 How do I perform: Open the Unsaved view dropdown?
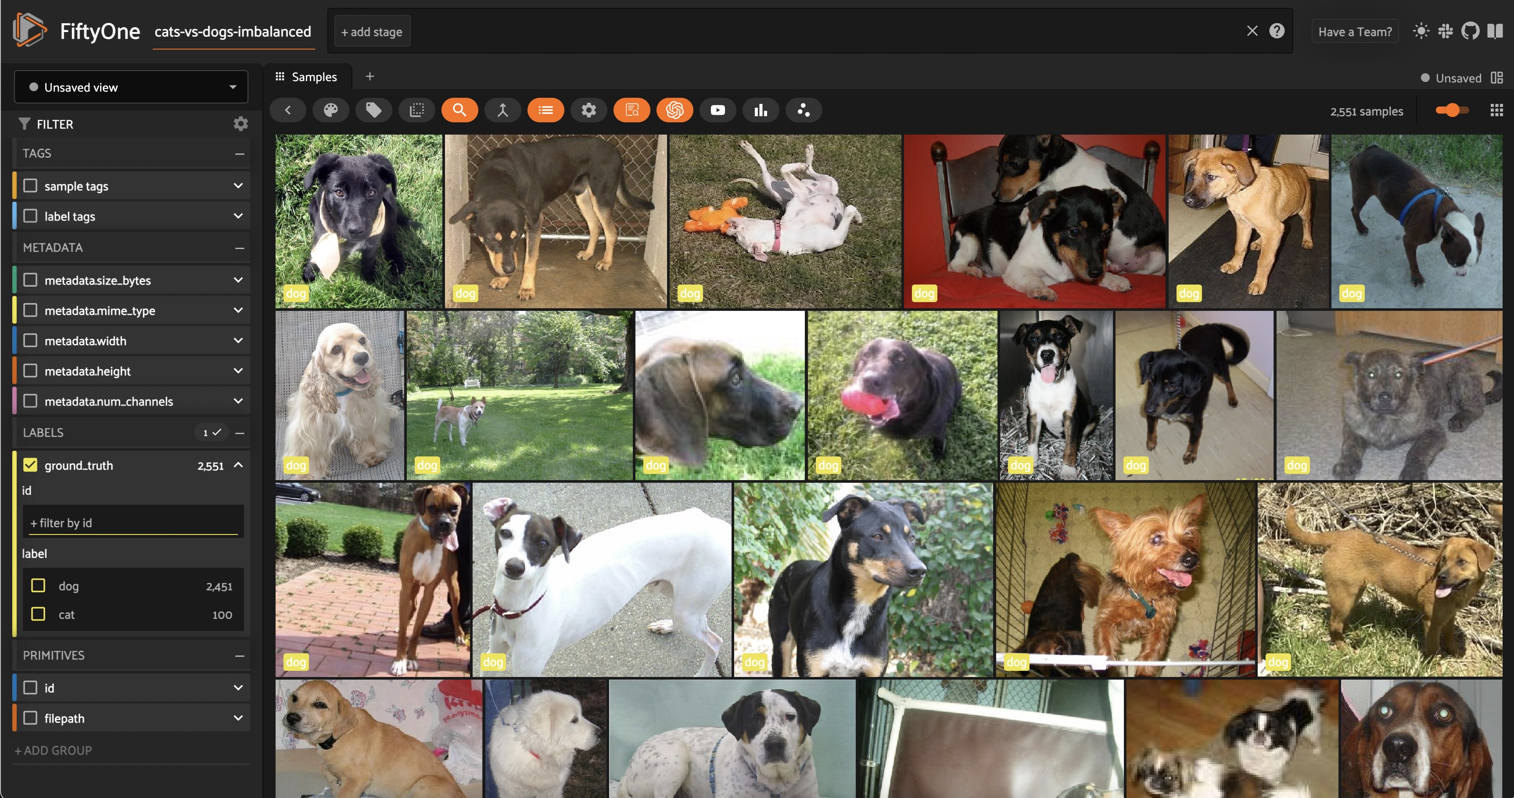(x=131, y=87)
